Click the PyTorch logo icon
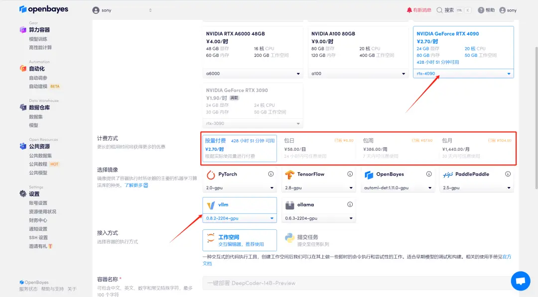The height and width of the screenshot is (297, 538). click(211, 175)
